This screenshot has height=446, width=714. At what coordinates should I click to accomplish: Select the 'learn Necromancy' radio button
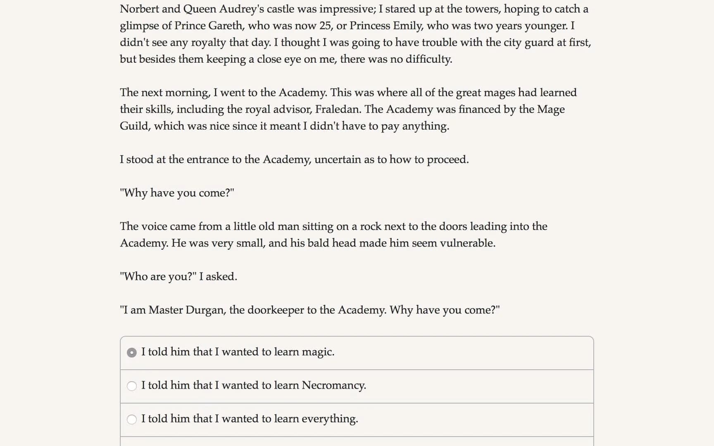(131, 386)
